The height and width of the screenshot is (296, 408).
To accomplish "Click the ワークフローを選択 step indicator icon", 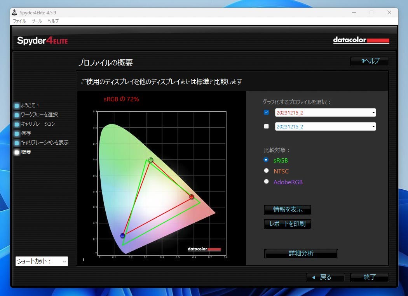I will pyautogui.click(x=17, y=115).
